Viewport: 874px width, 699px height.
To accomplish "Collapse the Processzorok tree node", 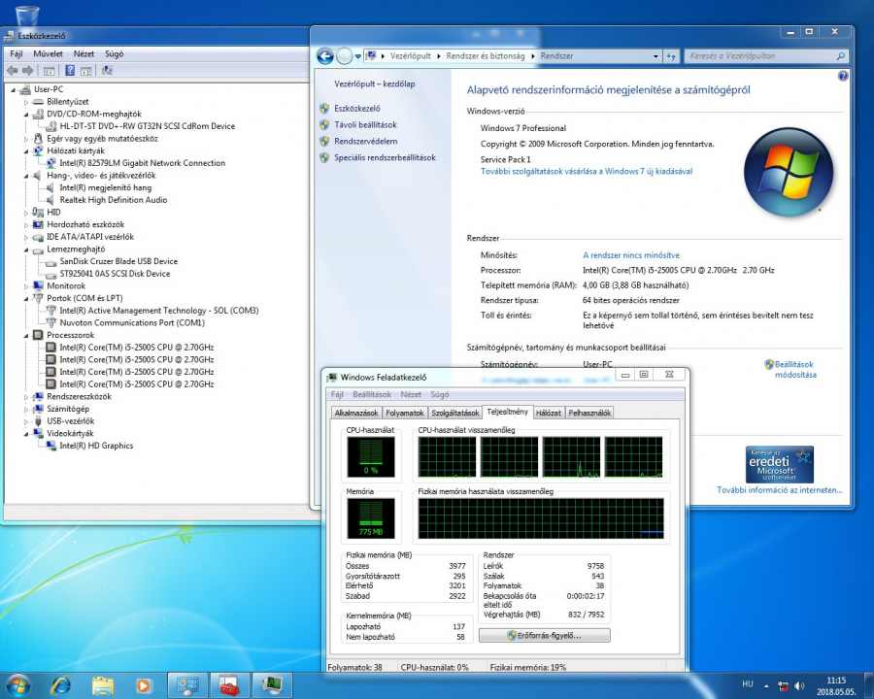I will click(25, 335).
